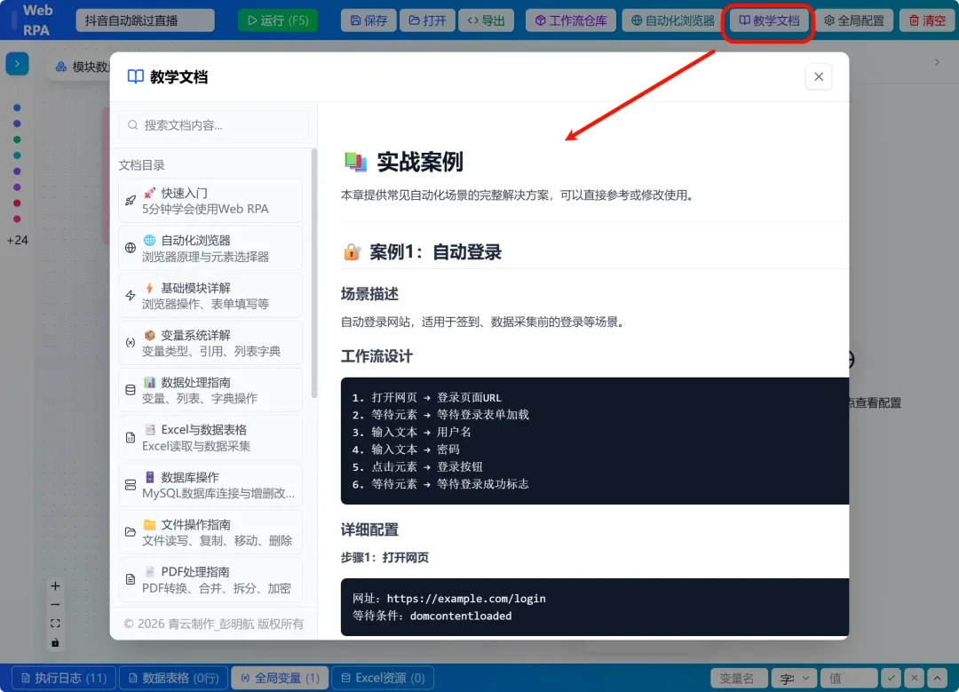The height and width of the screenshot is (692, 959).
Task: Open 自动化浏览器 from the top toolbar
Action: [673, 20]
